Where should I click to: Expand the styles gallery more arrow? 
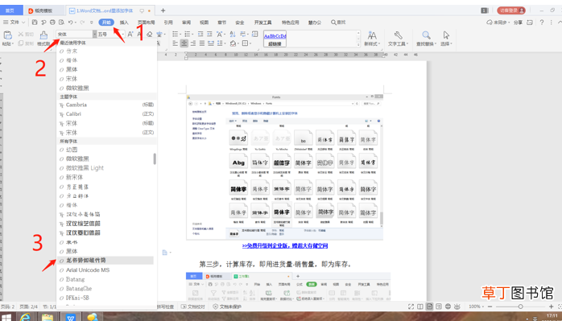pyautogui.click(x=358, y=44)
